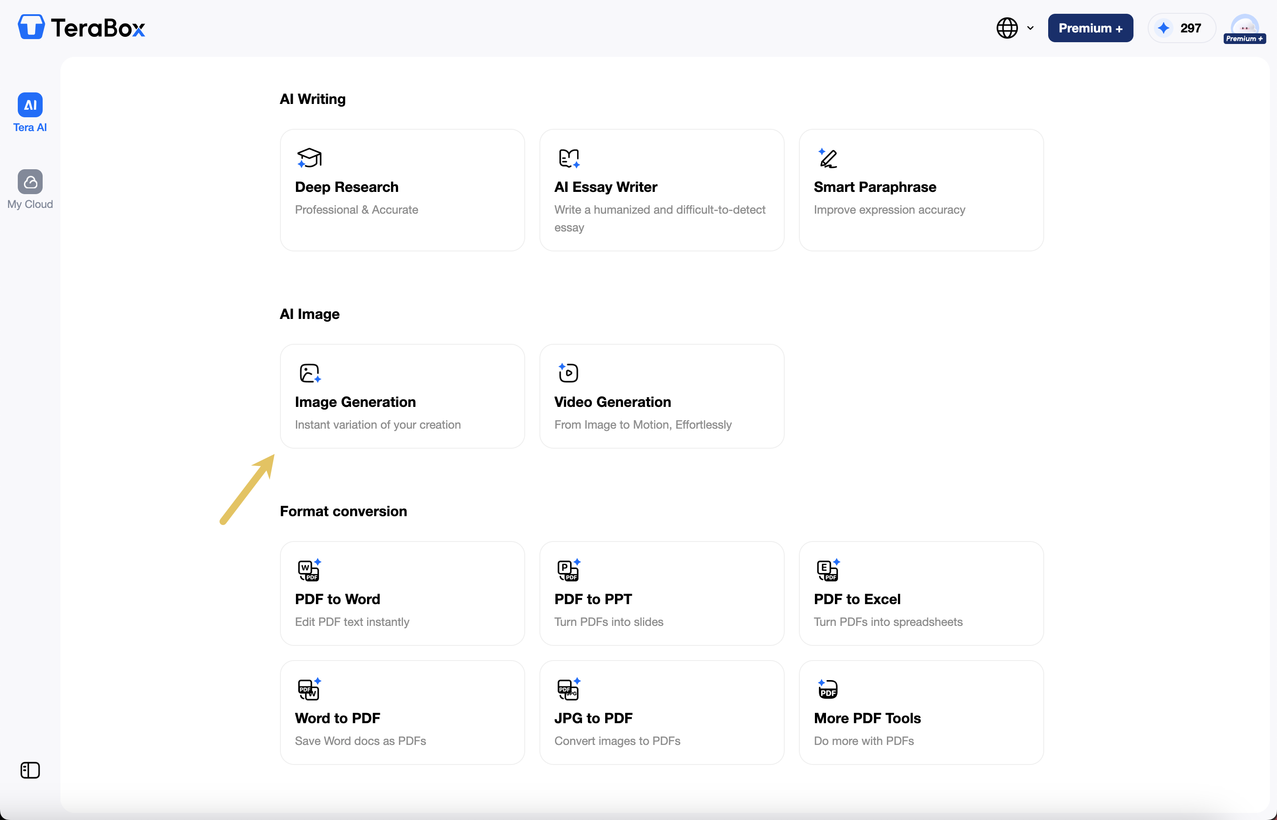Click 'Turn PDFs into spreadsheets' description
This screenshot has width=1277, height=820.
[x=888, y=622]
